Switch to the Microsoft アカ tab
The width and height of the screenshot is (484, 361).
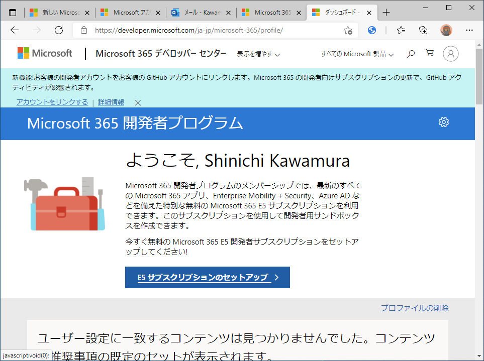(x=131, y=13)
